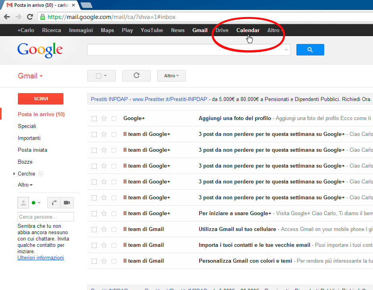Click the phone call icon in chat panel
The height and width of the screenshot is (290, 373).
pyautogui.click(x=54, y=202)
